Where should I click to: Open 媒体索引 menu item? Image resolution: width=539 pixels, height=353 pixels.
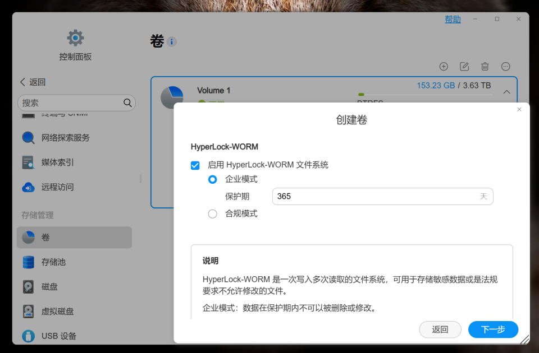click(x=74, y=162)
